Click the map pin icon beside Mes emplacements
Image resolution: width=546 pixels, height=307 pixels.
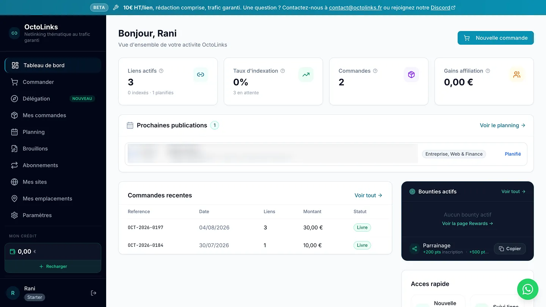[14, 198]
